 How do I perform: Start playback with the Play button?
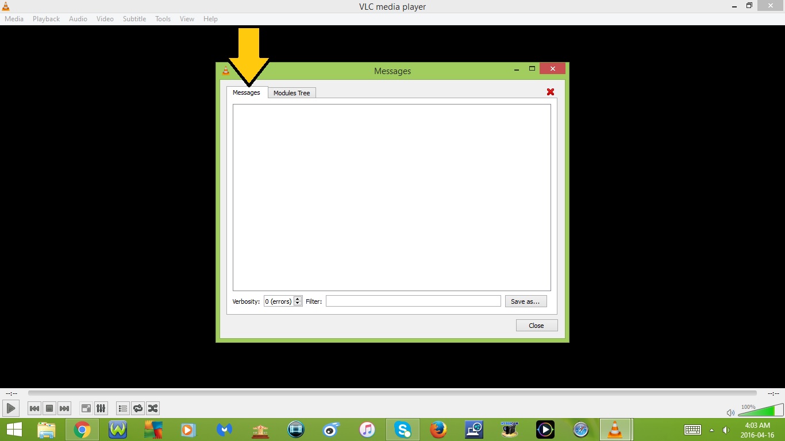point(11,408)
